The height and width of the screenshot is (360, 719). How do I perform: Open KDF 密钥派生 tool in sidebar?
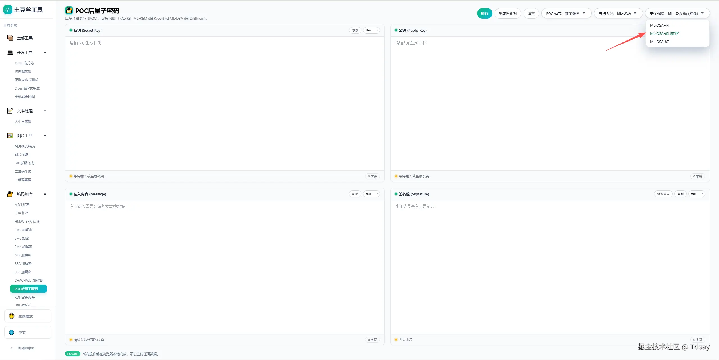click(25, 297)
